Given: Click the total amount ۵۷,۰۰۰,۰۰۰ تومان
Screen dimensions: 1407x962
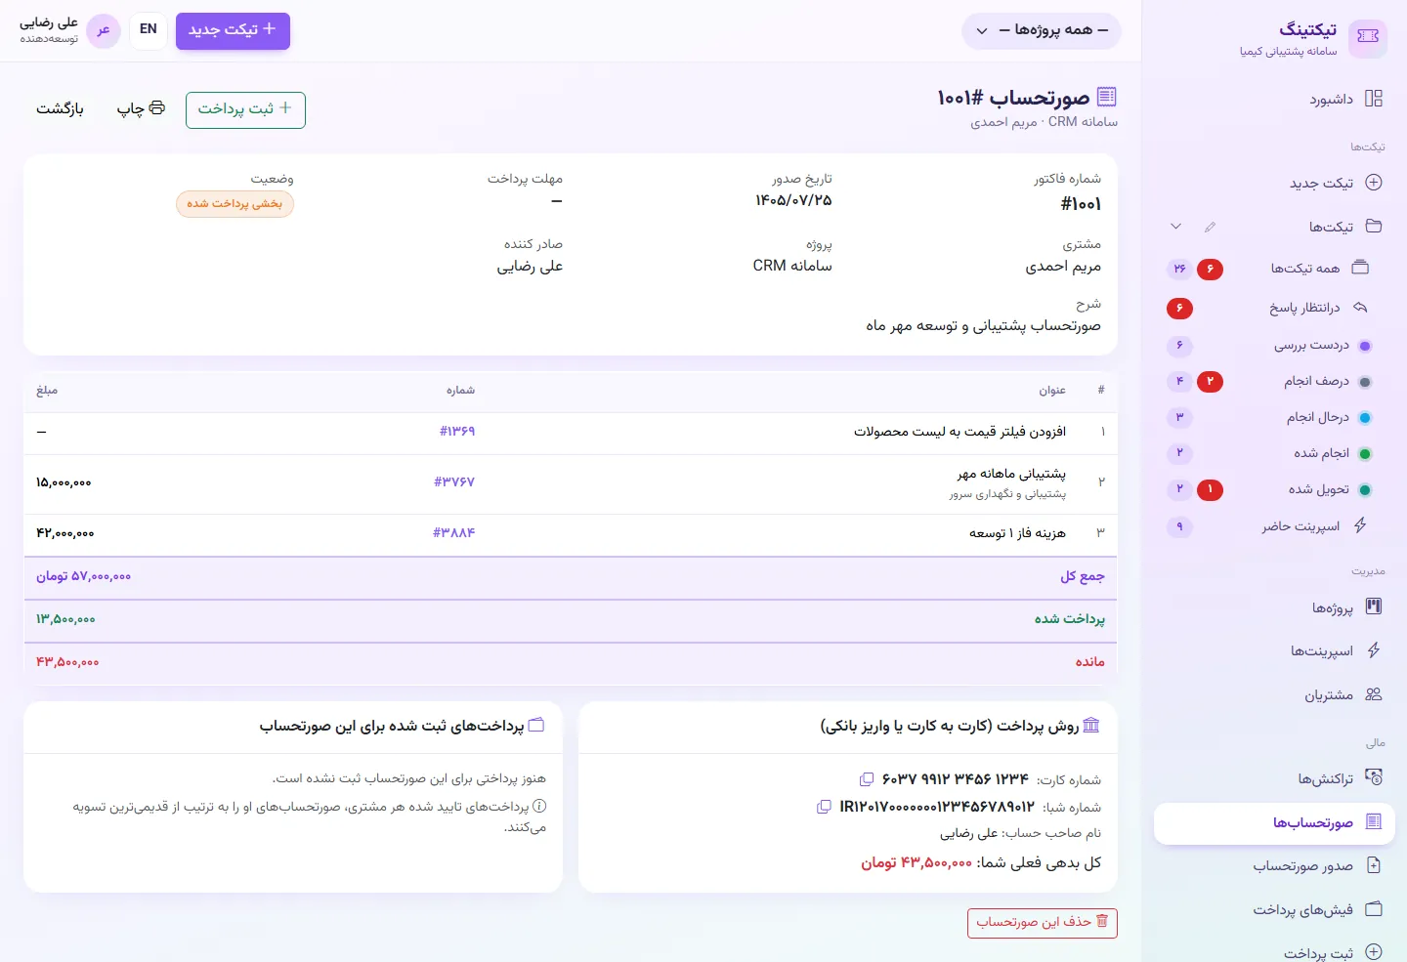Looking at the screenshot, I should click(x=83, y=577).
